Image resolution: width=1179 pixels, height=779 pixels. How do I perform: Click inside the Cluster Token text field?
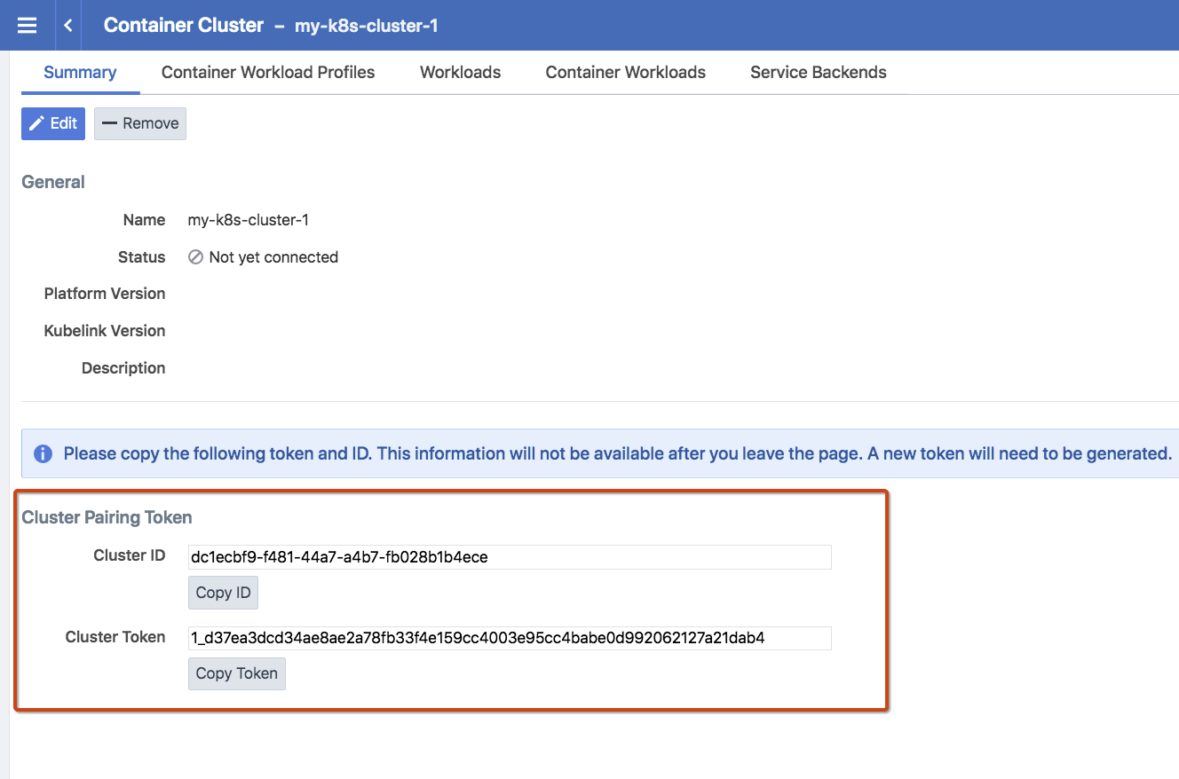coord(509,638)
